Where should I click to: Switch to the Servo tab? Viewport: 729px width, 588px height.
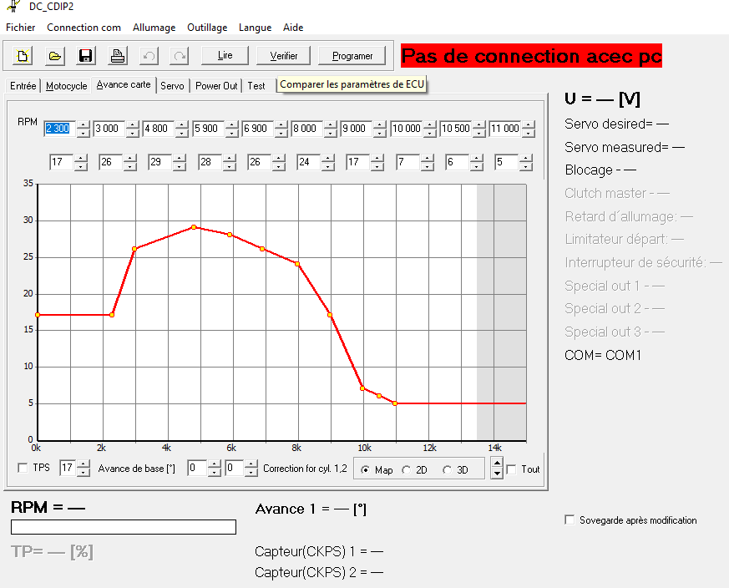pos(172,86)
